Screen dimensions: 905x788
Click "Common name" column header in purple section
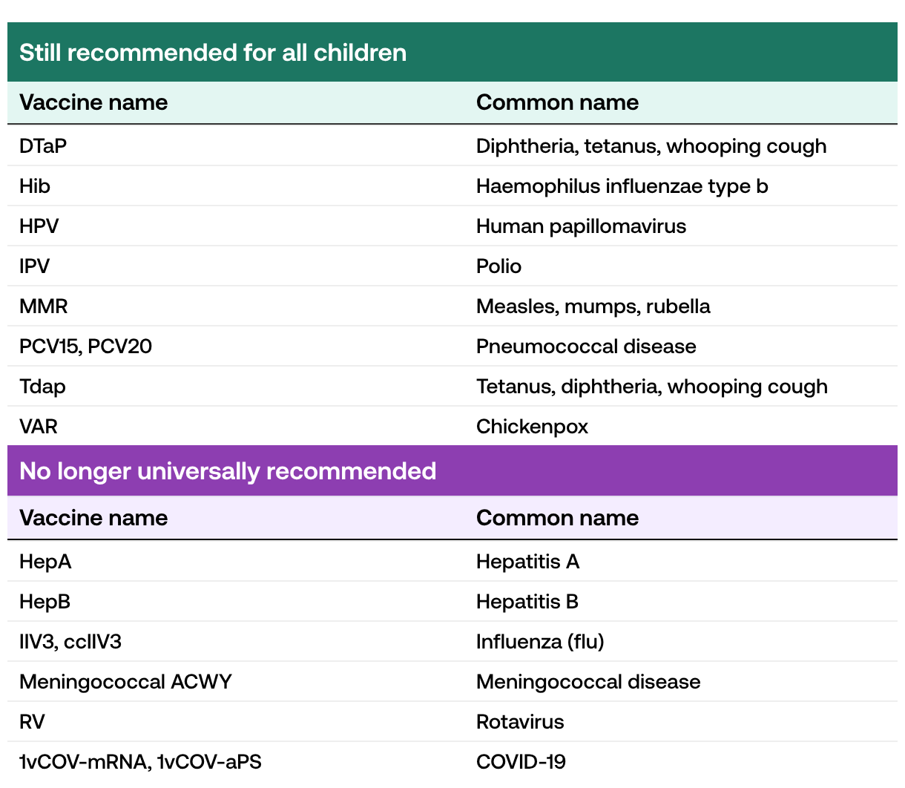pyautogui.click(x=557, y=518)
